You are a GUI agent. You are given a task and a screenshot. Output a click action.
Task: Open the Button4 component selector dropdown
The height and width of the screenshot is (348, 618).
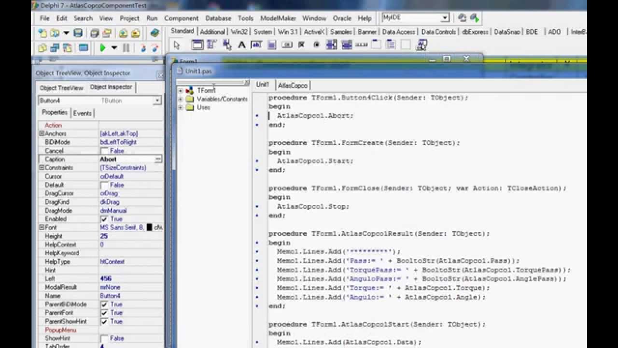pyautogui.click(x=157, y=101)
